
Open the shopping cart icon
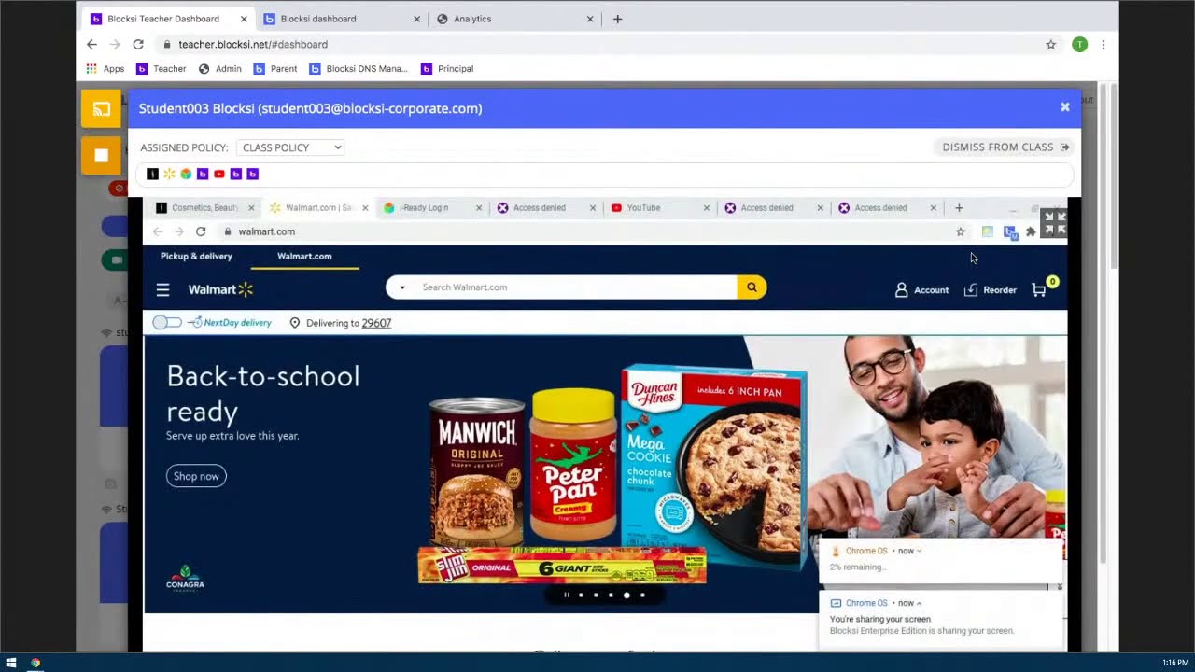pyautogui.click(x=1040, y=289)
